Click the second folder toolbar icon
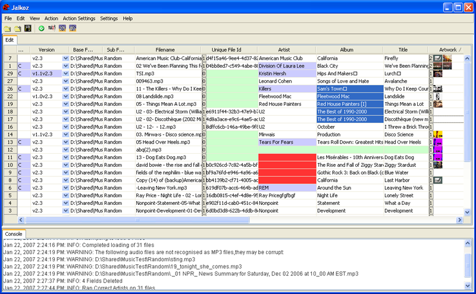 (18, 28)
